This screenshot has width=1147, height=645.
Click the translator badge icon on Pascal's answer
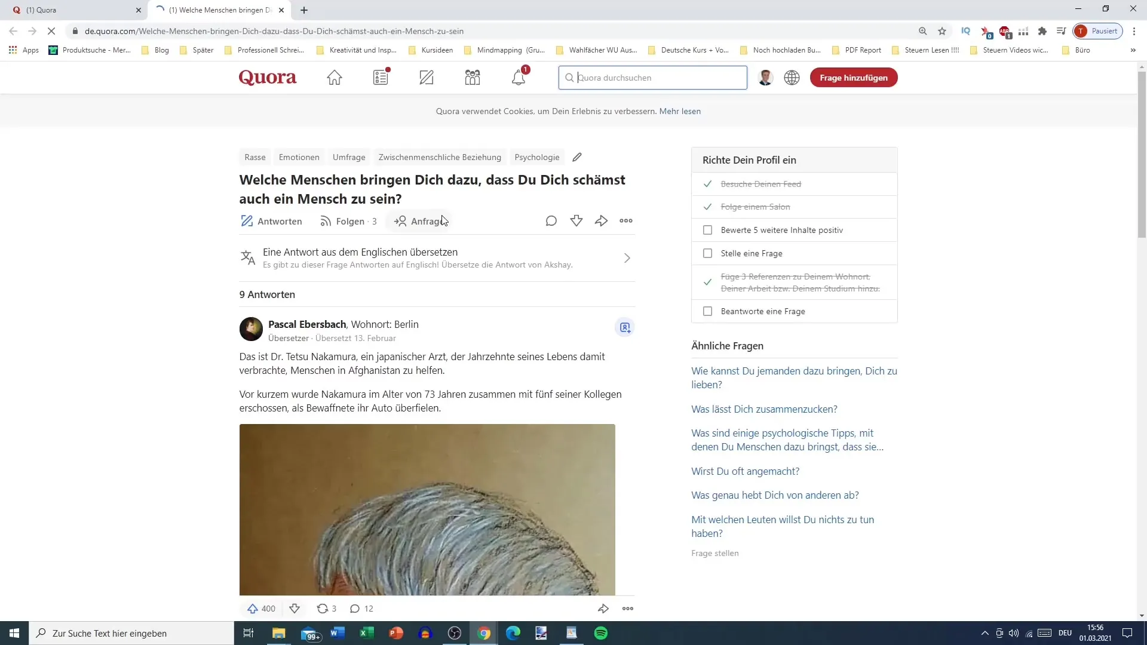coord(625,327)
